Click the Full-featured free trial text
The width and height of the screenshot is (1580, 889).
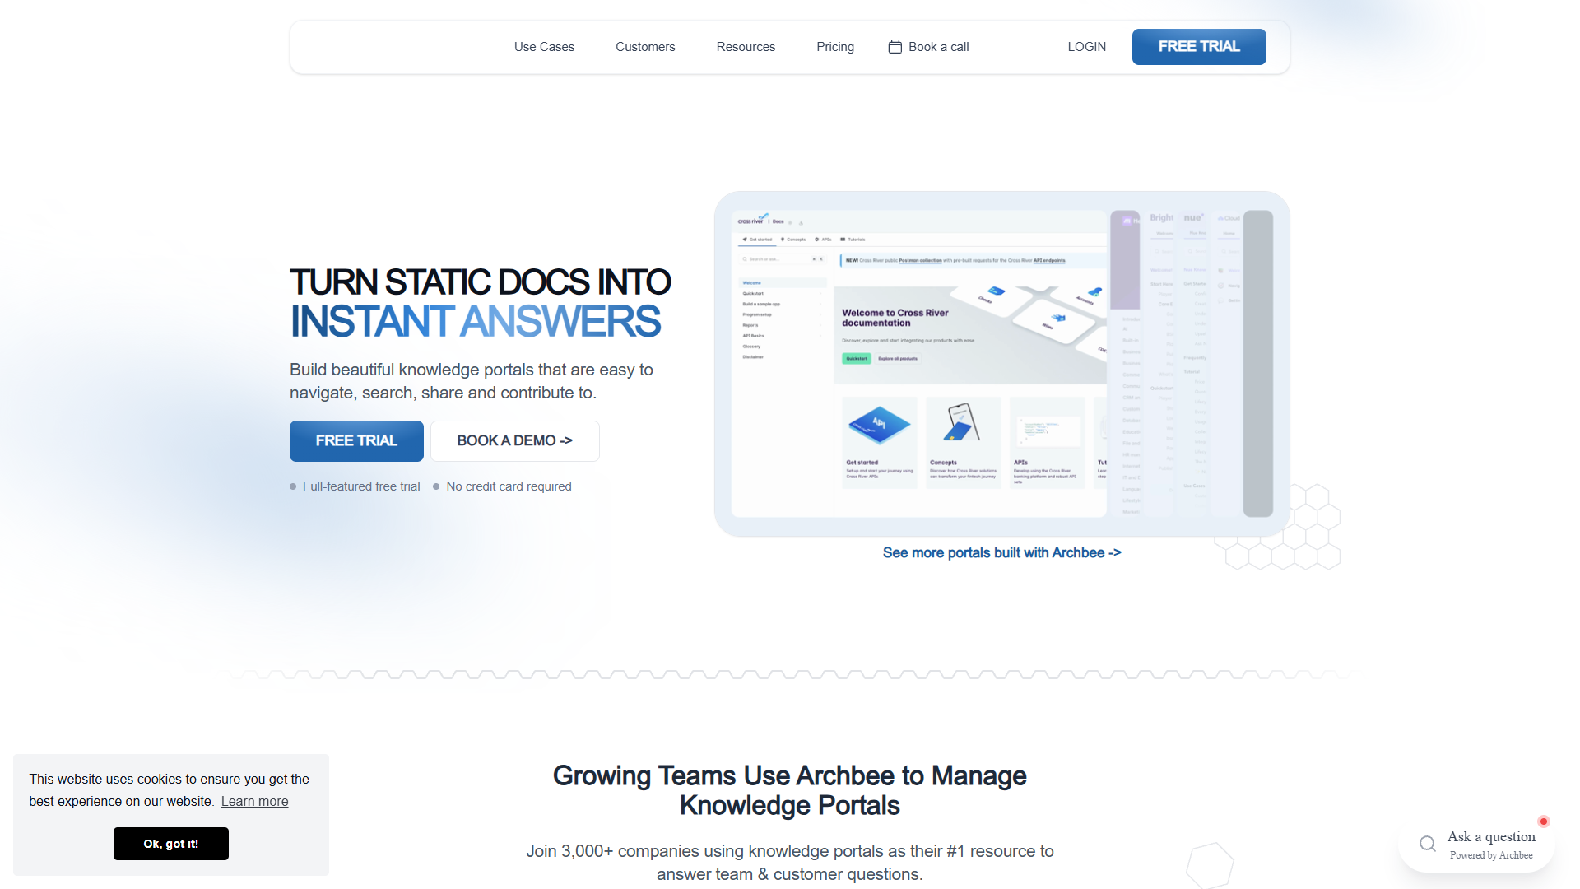click(x=361, y=486)
